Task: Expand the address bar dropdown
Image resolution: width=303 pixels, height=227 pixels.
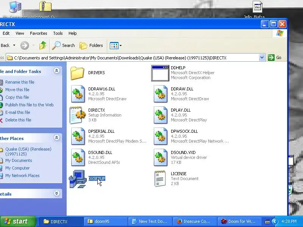Action: pyautogui.click(x=262, y=58)
